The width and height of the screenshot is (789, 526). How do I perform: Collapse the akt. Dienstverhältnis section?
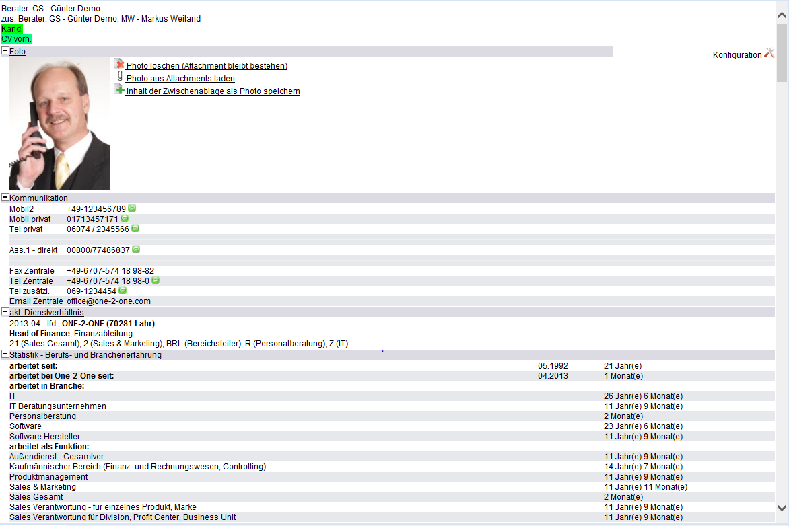[x=5, y=312]
